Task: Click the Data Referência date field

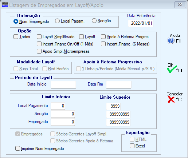Action: tap(141, 23)
